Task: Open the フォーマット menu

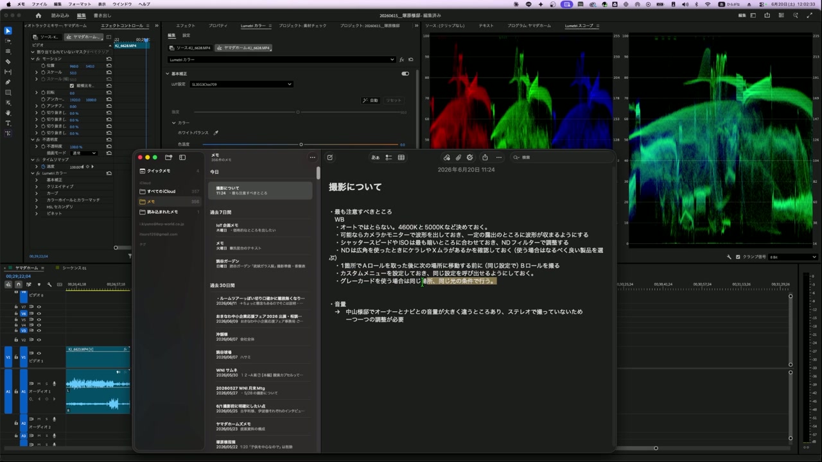Action: [x=80, y=4]
